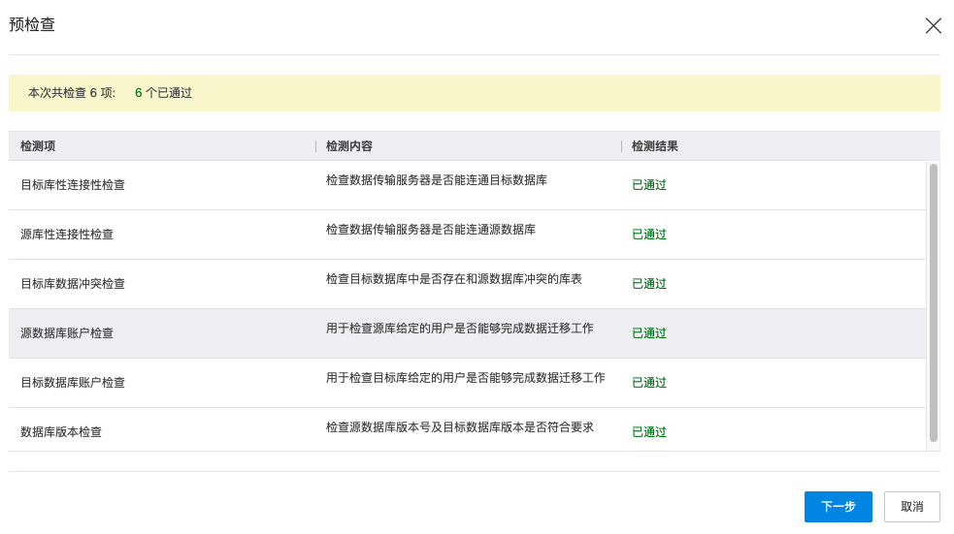Select the 源数据库账户检查 row name
954x534 pixels.
(67, 333)
